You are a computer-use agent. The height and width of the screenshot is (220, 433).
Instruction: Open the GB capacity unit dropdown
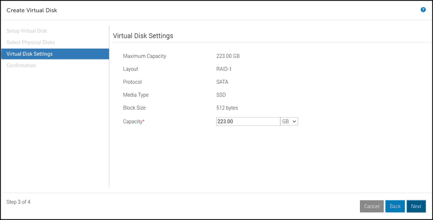(290, 122)
